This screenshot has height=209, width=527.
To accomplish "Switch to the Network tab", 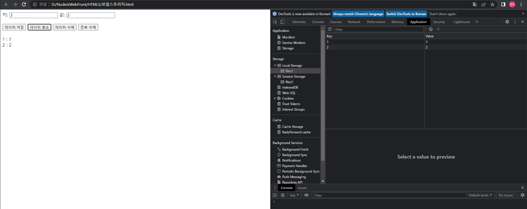I will tap(354, 22).
